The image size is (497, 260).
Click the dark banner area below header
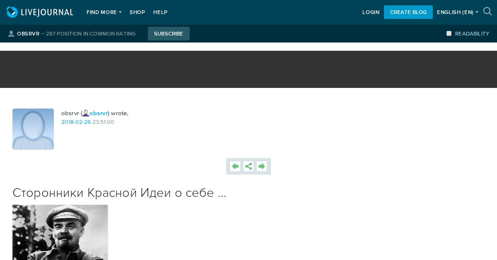click(x=248, y=69)
